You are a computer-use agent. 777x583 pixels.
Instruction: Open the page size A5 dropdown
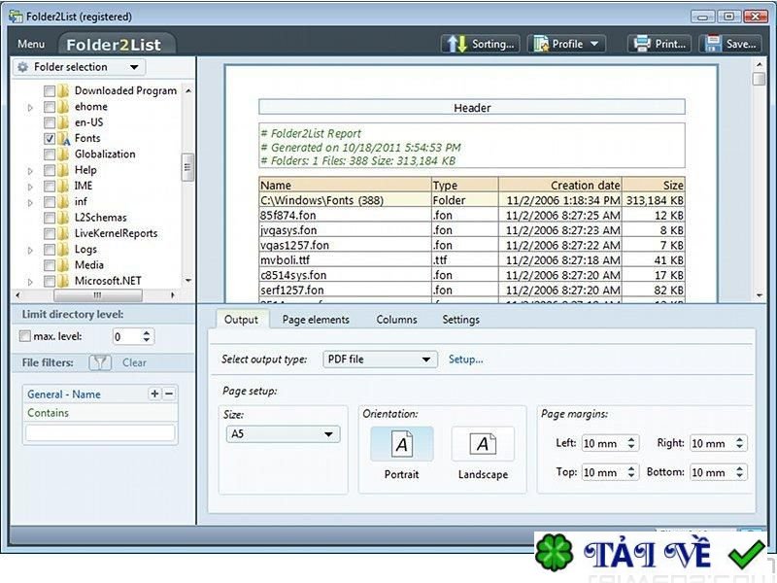click(281, 434)
